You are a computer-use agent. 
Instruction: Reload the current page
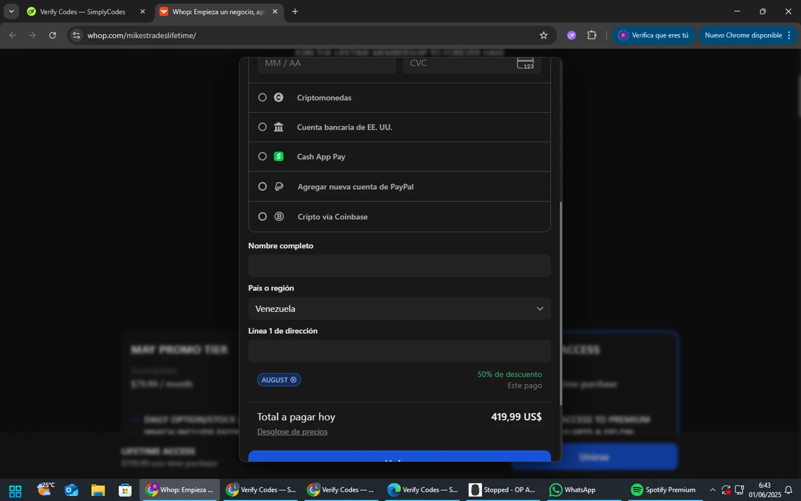(52, 35)
